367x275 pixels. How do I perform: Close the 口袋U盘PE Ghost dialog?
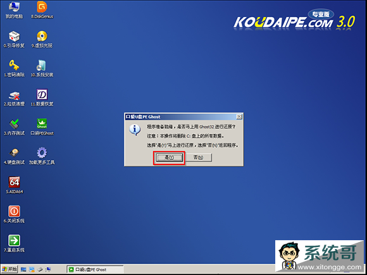[x=239, y=117]
